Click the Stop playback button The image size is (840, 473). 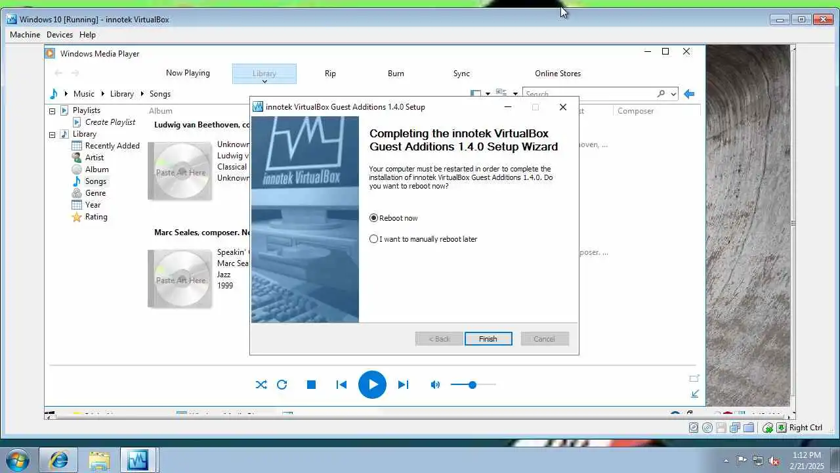click(312, 385)
